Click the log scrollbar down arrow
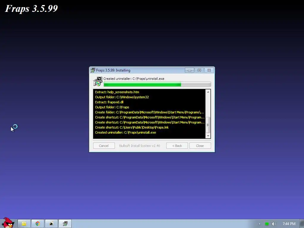The image size is (304, 228). [208, 136]
